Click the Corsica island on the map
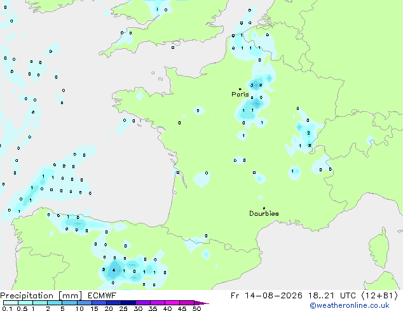Viewport: 403px width, 311px height. (x=379, y=248)
